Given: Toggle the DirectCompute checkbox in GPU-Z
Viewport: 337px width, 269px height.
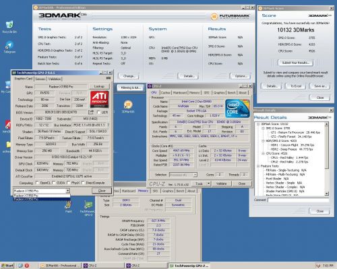Looking at the screenshot, I should (83, 183).
